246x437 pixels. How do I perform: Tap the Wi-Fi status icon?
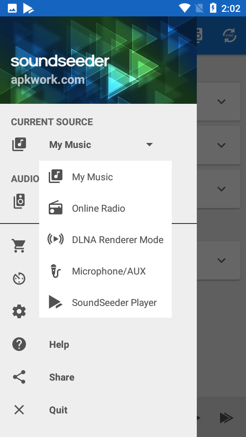184,8
